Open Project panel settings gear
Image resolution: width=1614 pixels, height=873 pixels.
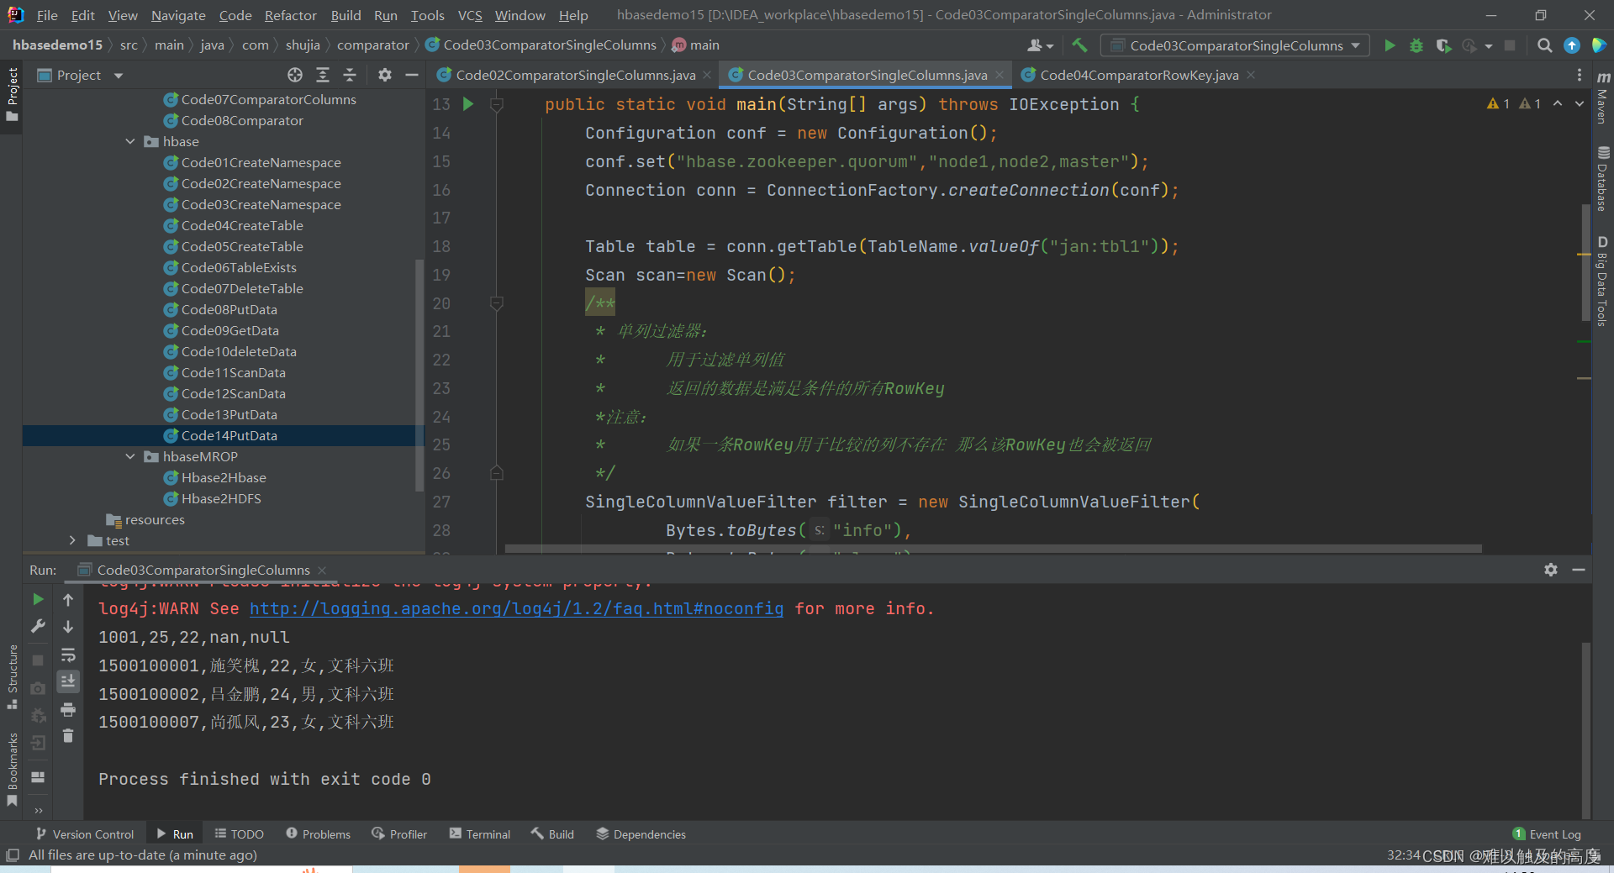(x=385, y=76)
